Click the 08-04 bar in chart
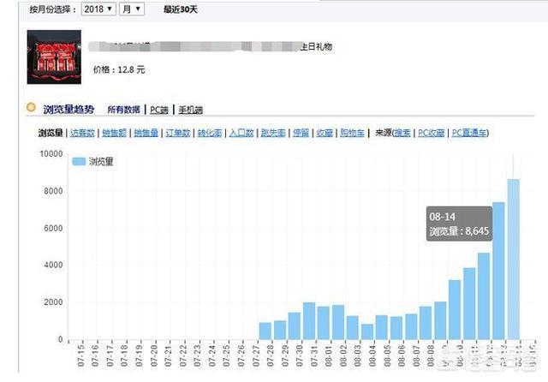 click(x=367, y=331)
